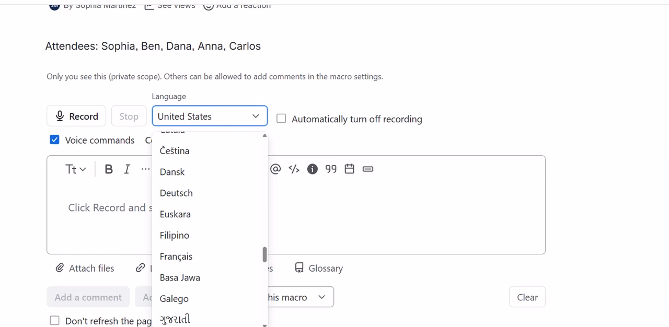Click the Add a reaction button

237,5
